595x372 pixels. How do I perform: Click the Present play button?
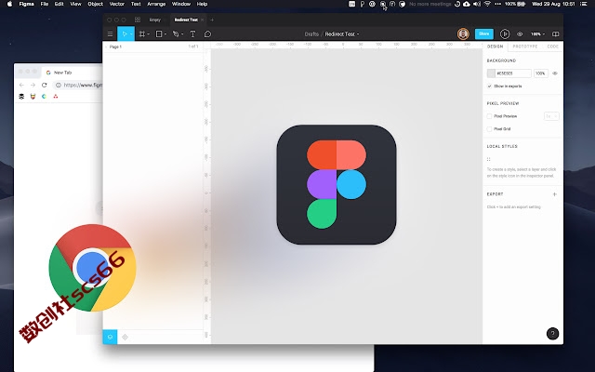pos(505,33)
